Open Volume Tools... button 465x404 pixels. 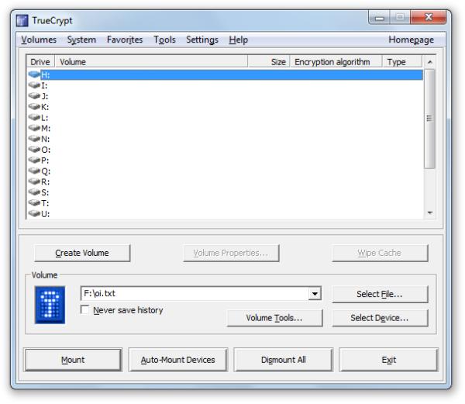pos(274,318)
